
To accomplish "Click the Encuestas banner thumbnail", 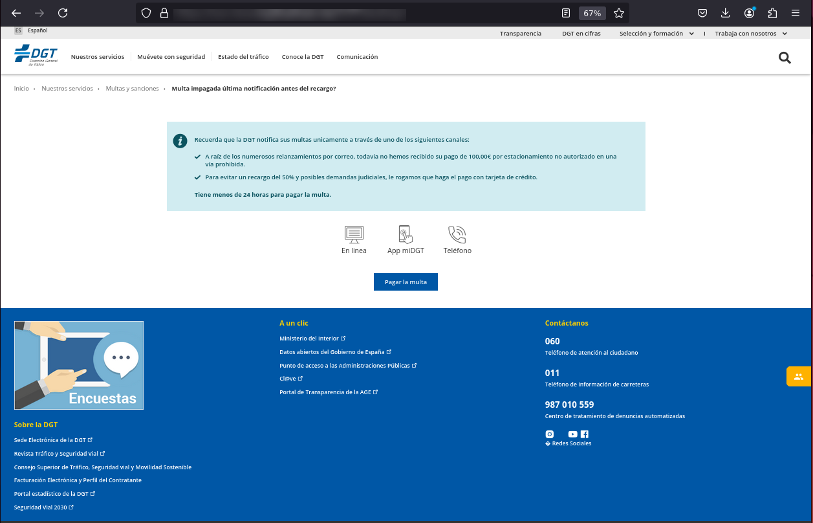I will [78, 365].
